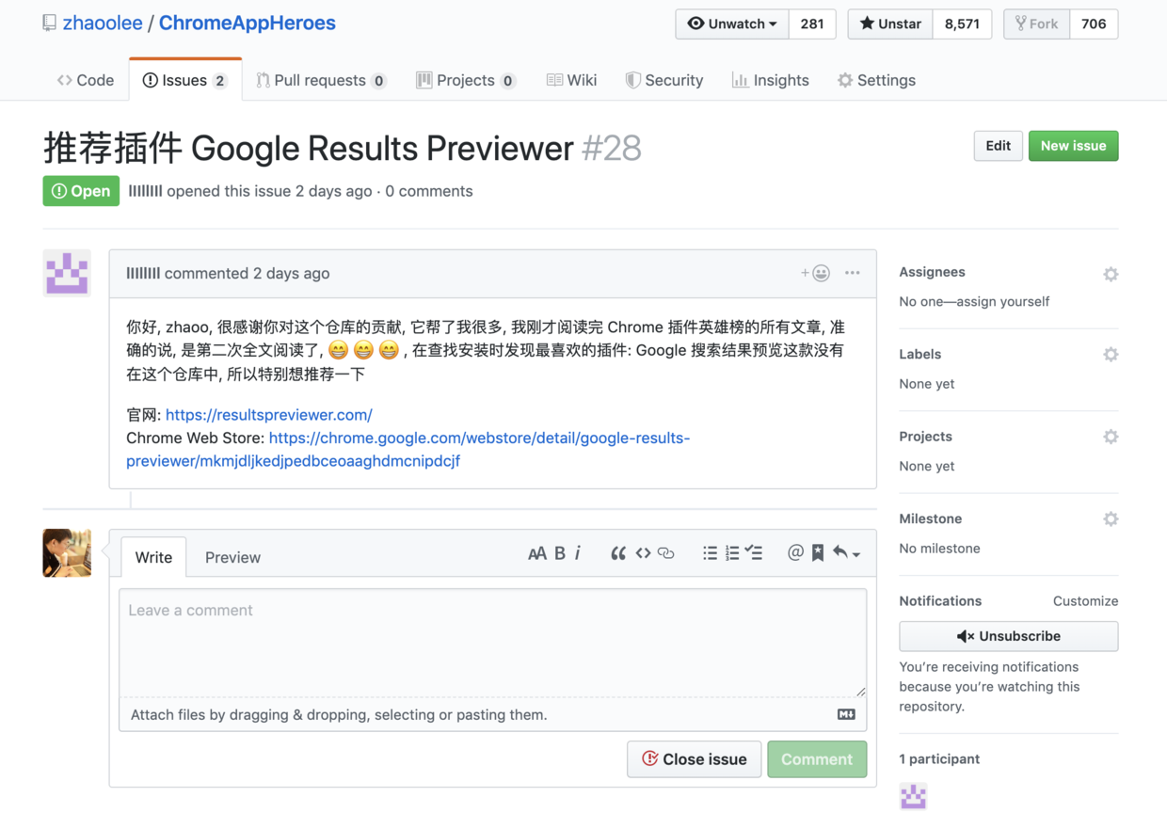This screenshot has width=1167, height=813.
Task: Click commenter username in comment header
Action: pyautogui.click(x=143, y=274)
